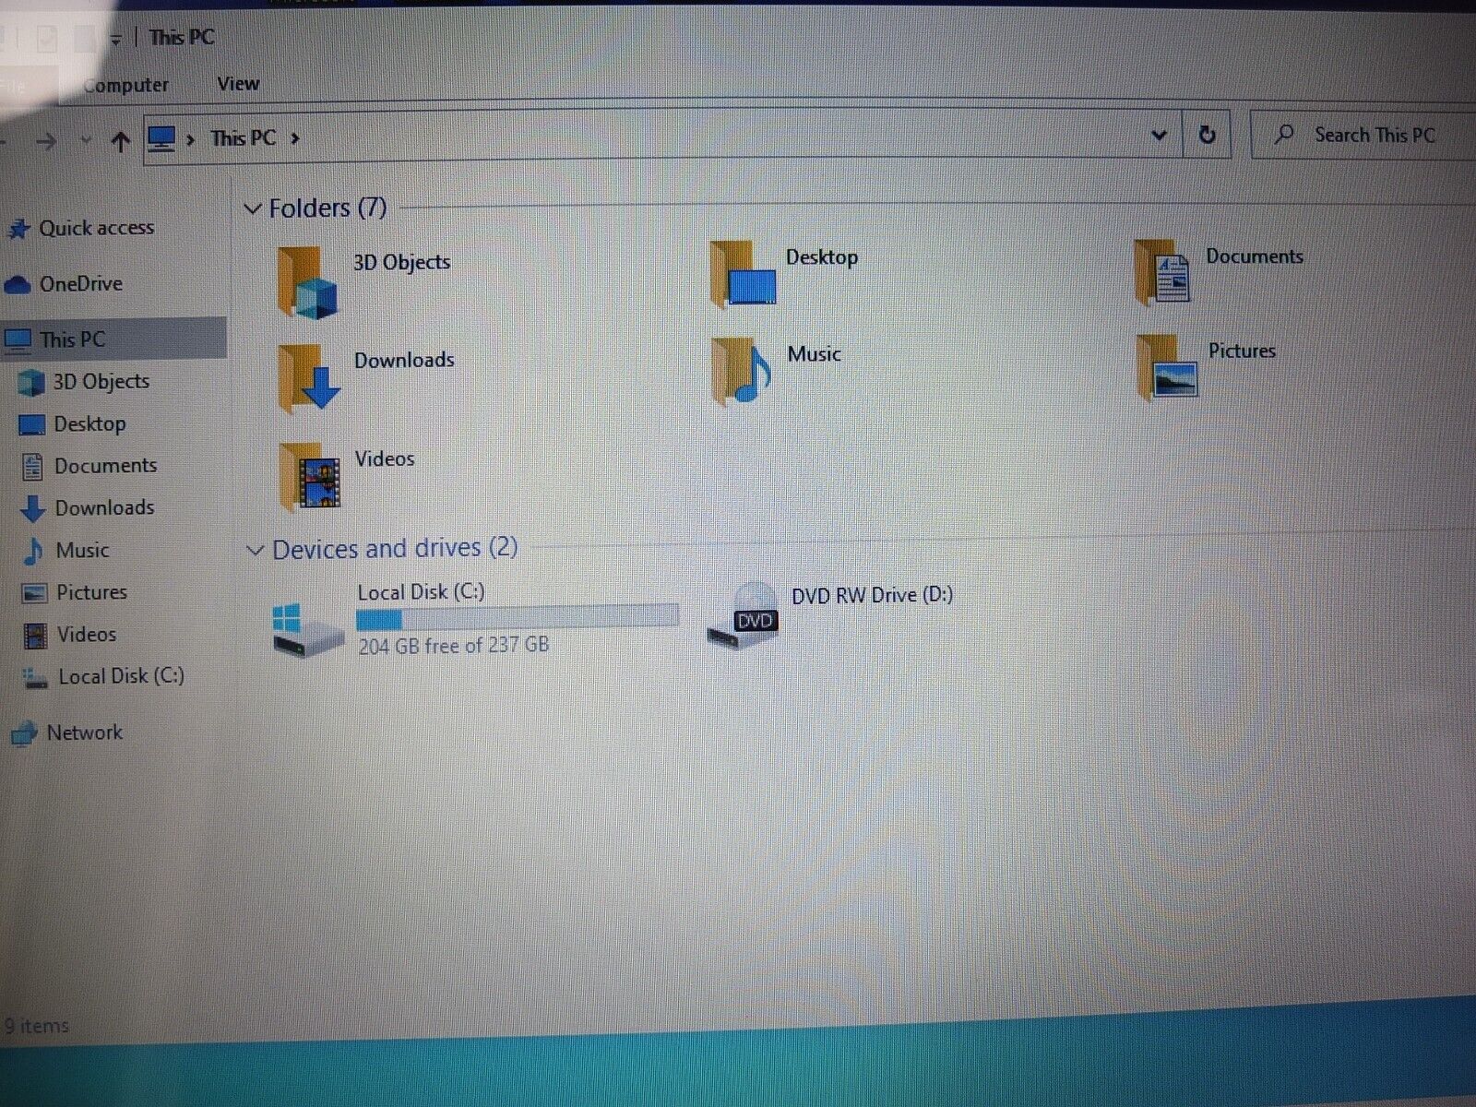This screenshot has width=1476, height=1107.
Task: Select This PC in the navigation pane
Action: point(113,339)
